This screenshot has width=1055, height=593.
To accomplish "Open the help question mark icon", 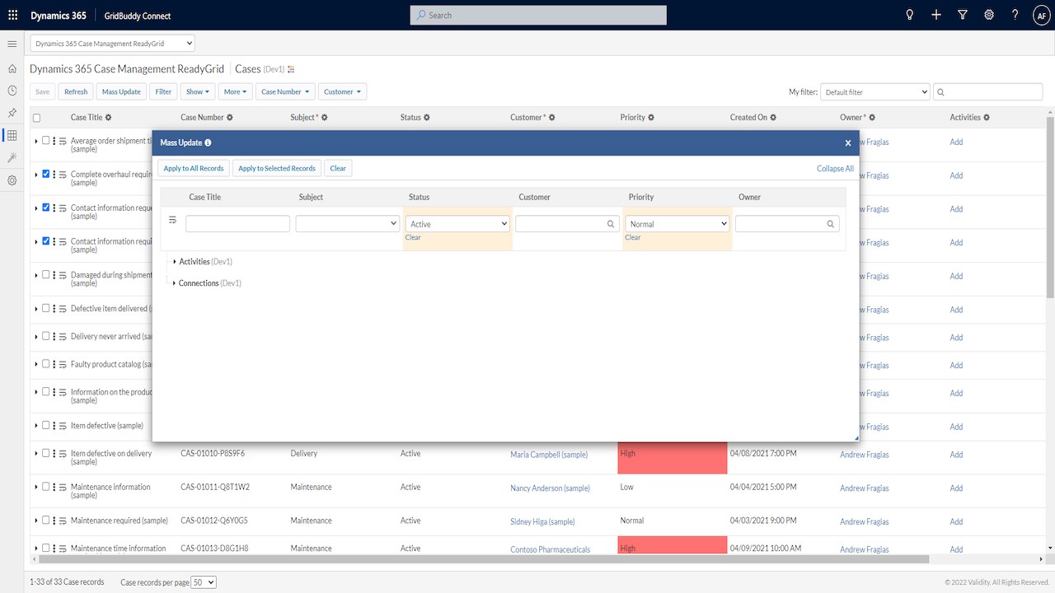I will coord(1015,15).
